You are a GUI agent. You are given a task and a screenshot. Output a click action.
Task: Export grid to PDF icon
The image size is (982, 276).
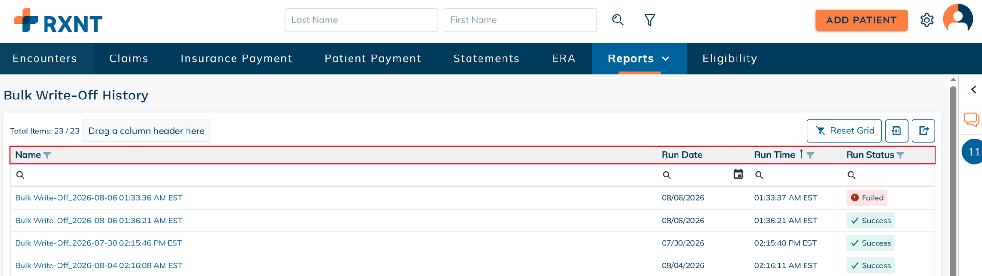pos(897,131)
